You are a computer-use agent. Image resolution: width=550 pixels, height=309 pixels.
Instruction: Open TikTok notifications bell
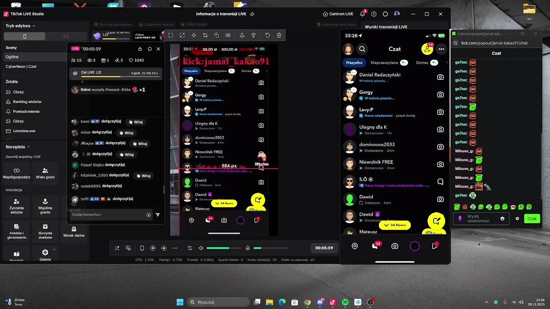tap(363, 14)
